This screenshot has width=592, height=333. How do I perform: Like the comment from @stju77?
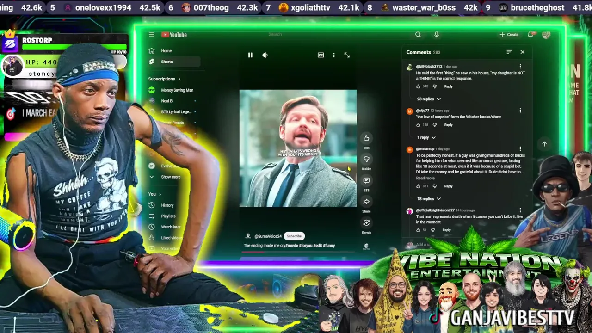click(x=418, y=125)
